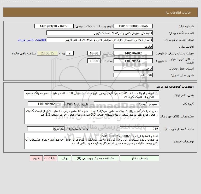
Task: Click the 'اولویت نیاز :' label
Action: pos(186,47)
